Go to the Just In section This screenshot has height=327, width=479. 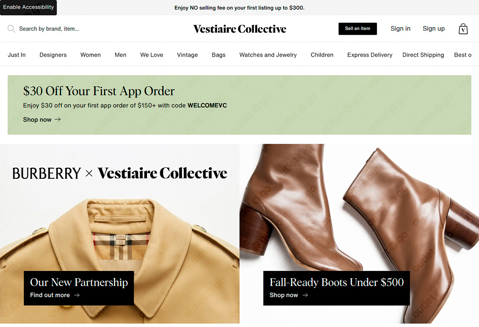point(17,55)
